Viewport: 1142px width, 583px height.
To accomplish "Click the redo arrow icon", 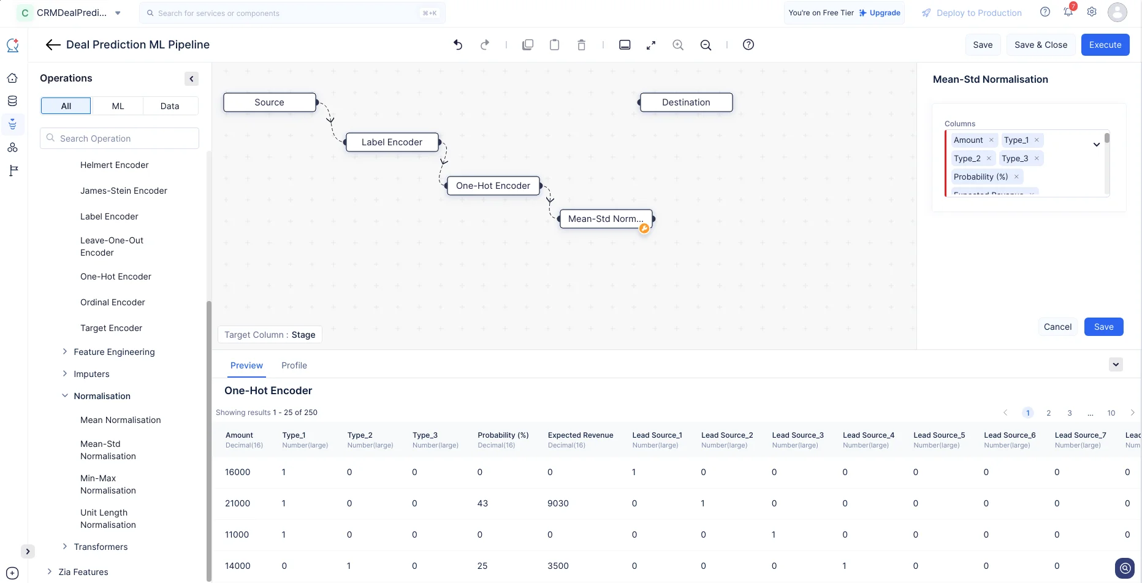I will (x=485, y=45).
